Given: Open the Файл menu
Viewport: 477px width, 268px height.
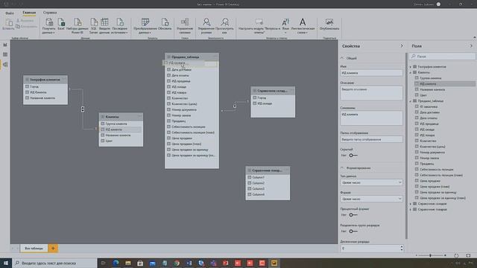Looking at the screenshot, I should tap(10, 13).
